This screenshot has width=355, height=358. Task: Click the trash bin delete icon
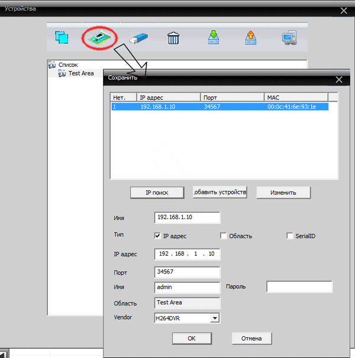(173, 38)
